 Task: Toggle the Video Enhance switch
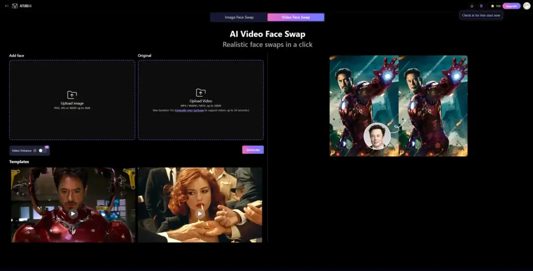pyautogui.click(x=42, y=151)
